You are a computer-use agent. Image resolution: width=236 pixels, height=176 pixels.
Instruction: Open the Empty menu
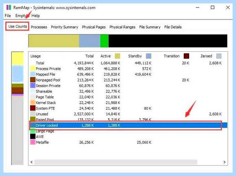point(21,16)
